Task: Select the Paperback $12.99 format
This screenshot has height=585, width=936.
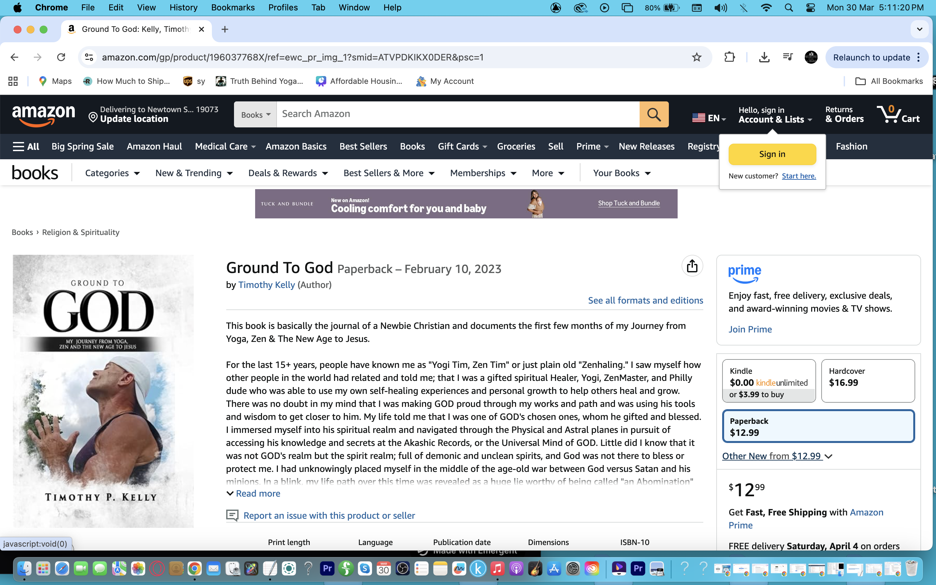Action: pyautogui.click(x=818, y=426)
